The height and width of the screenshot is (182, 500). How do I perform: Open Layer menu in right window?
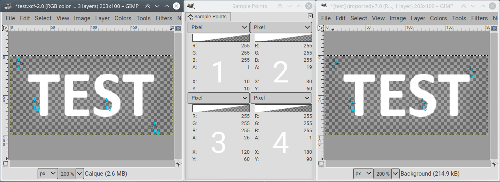coord(418,18)
